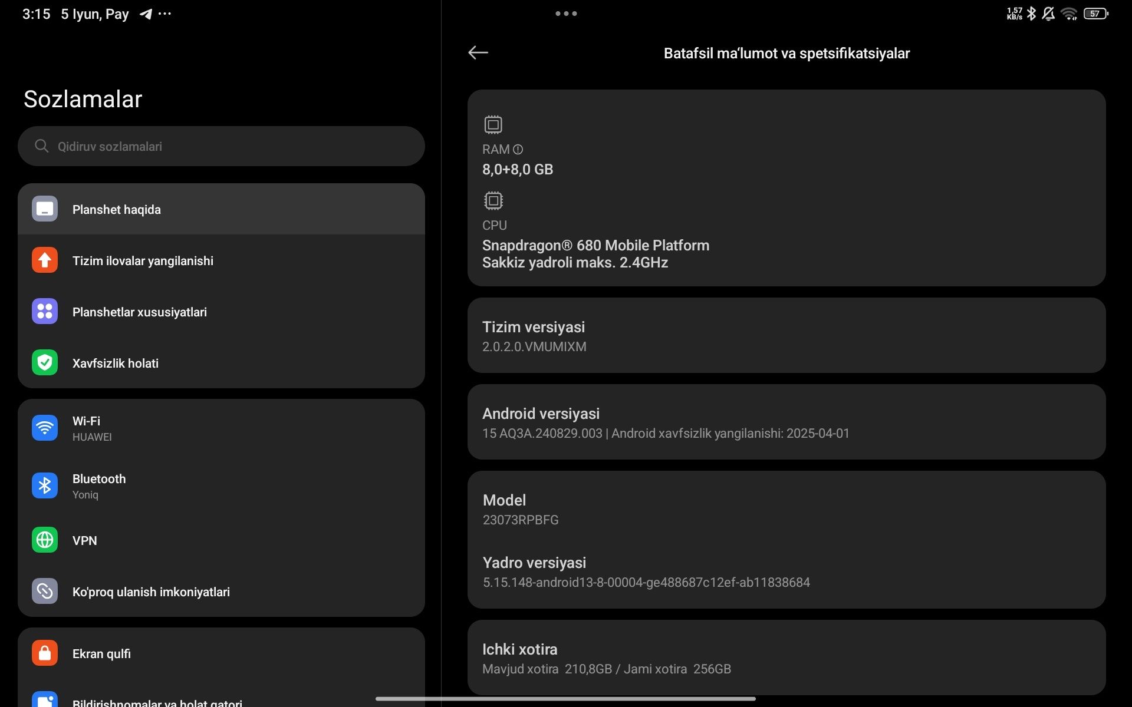Tap Snapdragon 680 Mobile Platform text
The width and height of the screenshot is (1132, 707).
595,245
